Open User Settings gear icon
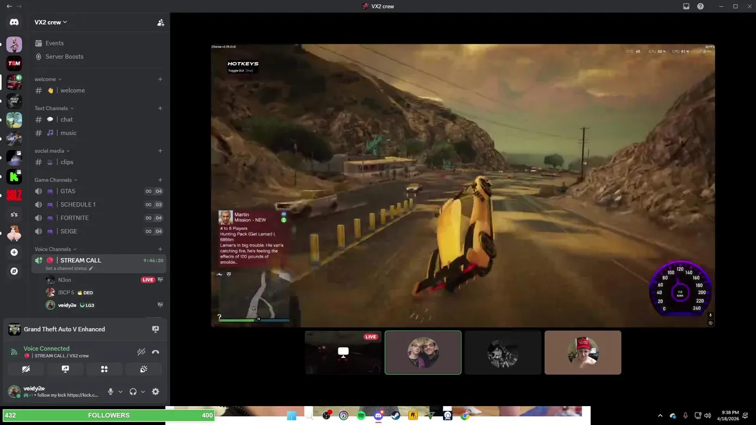This screenshot has height=425, width=756. [x=155, y=391]
